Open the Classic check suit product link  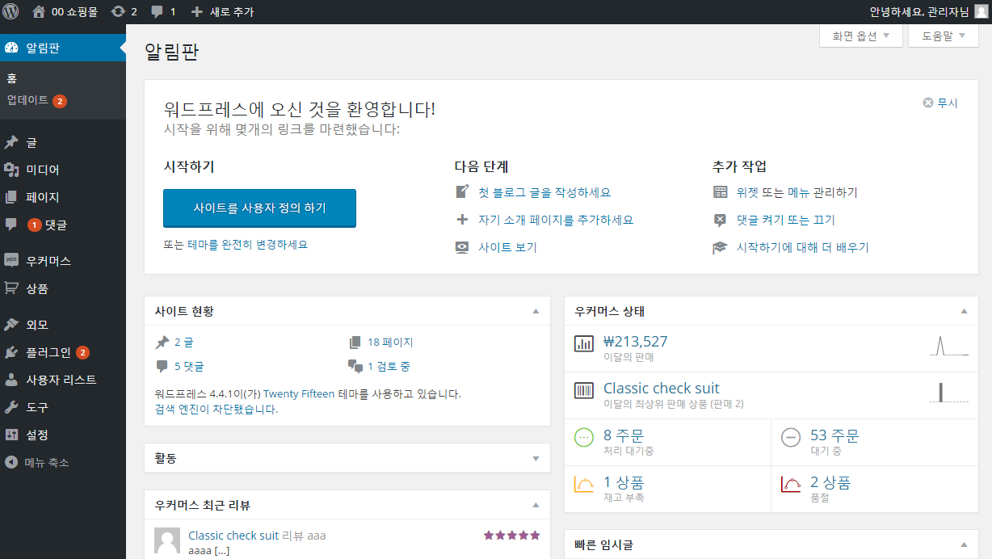tap(661, 388)
